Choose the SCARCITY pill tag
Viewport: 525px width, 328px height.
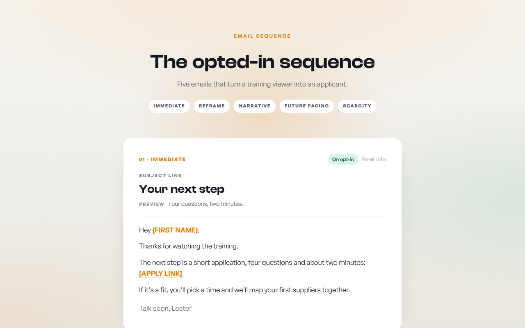click(357, 106)
